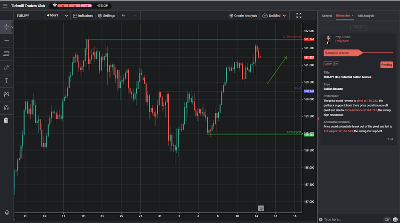Toggle fullscreen chart mode
Image resolution: width=400 pixels, height=223 pixels.
(299, 16)
